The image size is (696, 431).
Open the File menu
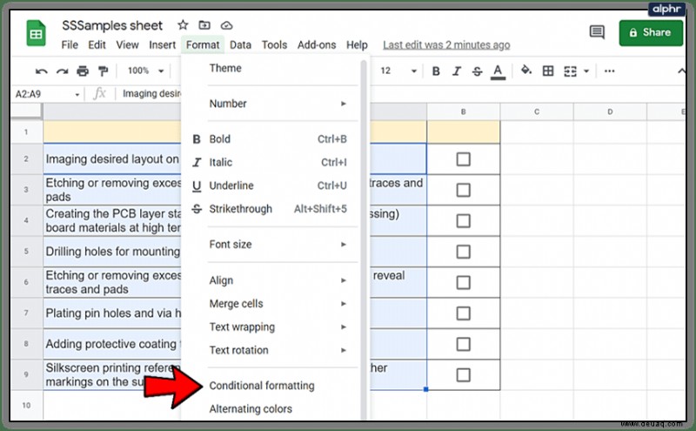(x=70, y=45)
